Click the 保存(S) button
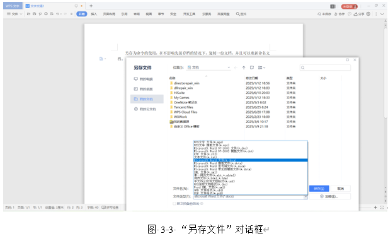388x236 pixels. (x=319, y=189)
